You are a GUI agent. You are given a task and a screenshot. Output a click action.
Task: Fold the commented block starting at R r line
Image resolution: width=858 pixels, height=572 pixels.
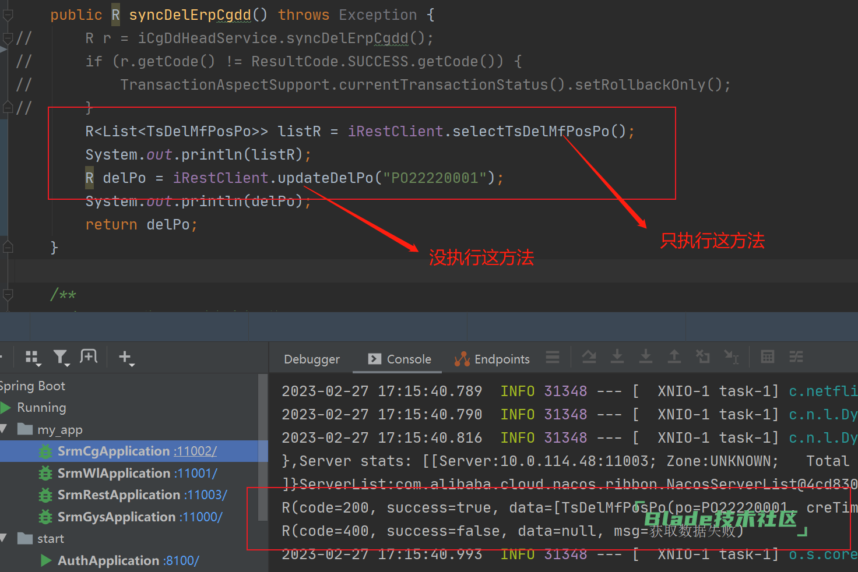(x=8, y=38)
